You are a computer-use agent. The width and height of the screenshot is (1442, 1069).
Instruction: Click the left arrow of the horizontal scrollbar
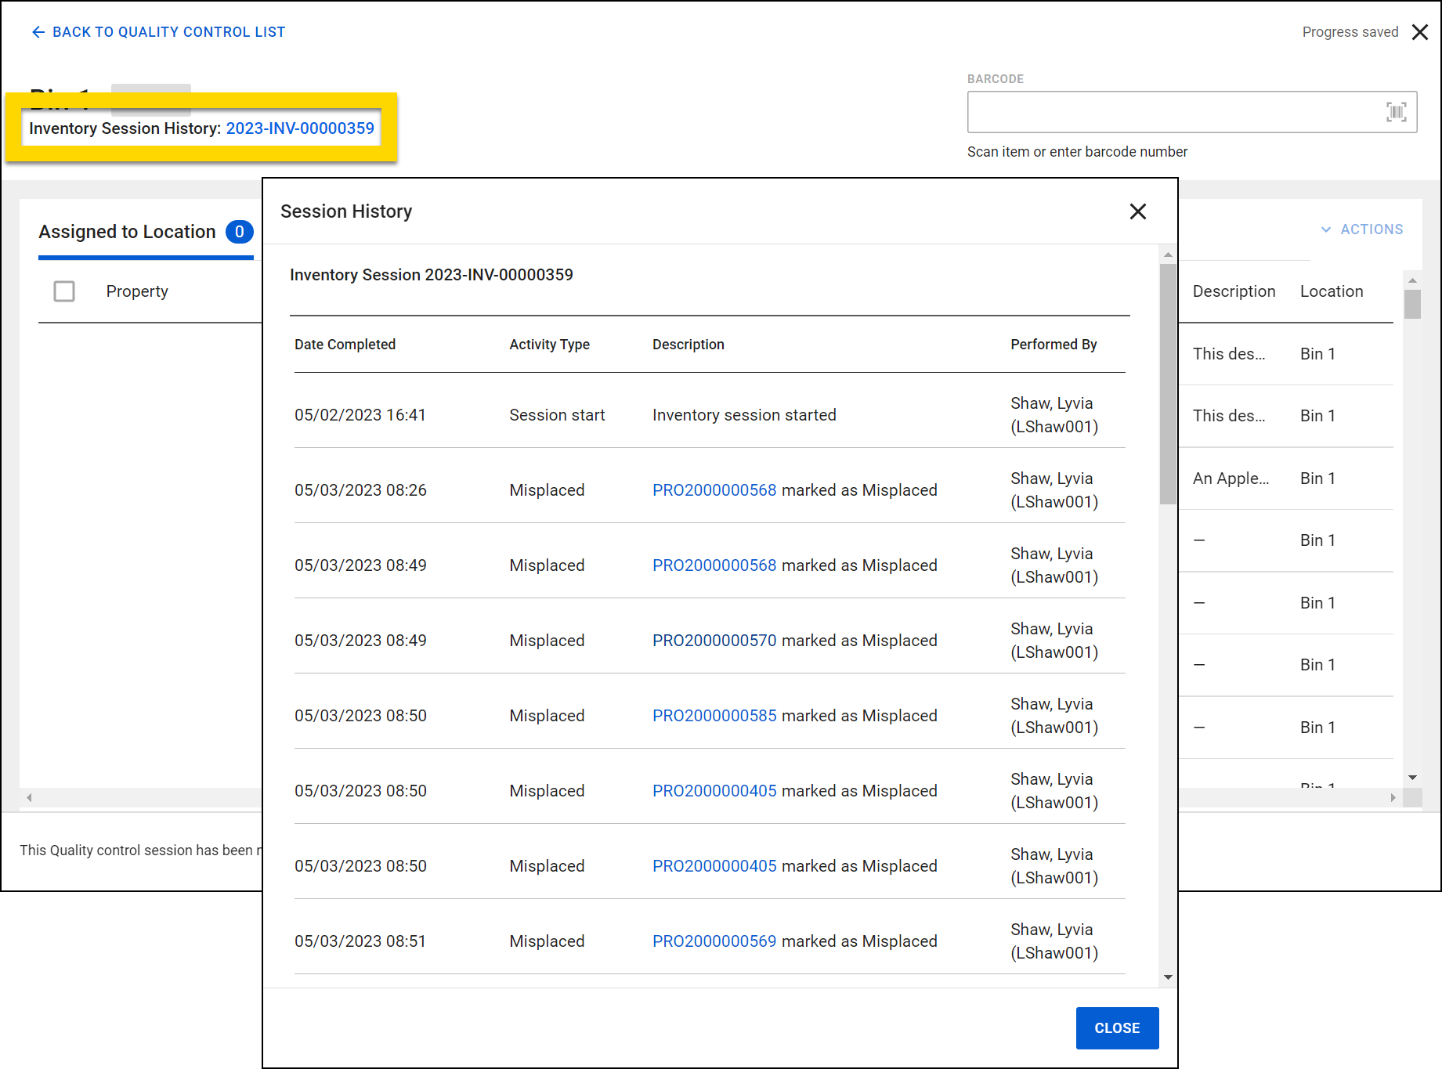pyautogui.click(x=28, y=797)
